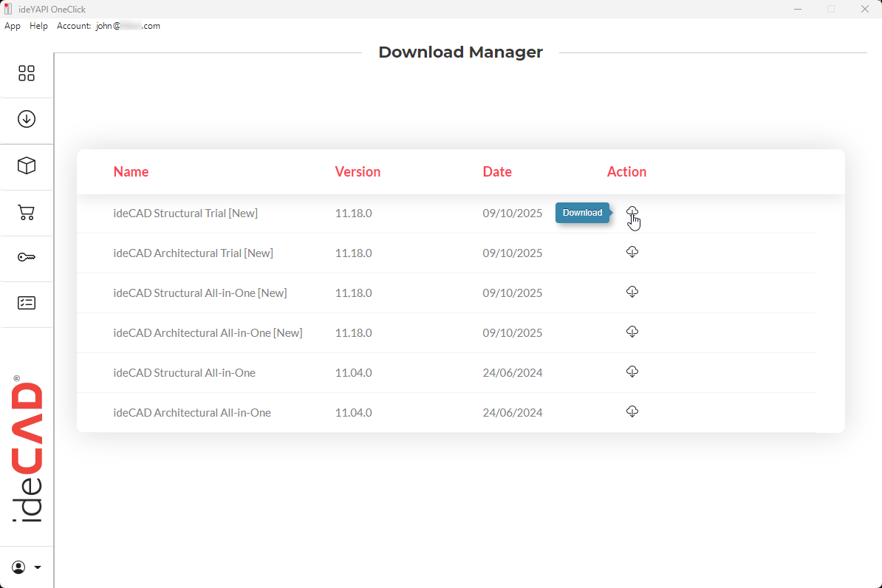
Task: Click the Date column header
Action: (x=497, y=171)
